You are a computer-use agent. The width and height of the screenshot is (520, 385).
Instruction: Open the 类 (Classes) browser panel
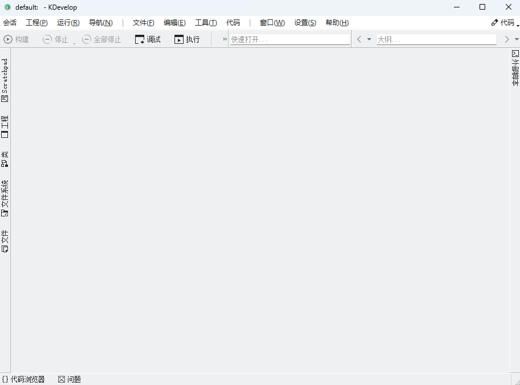(5, 157)
